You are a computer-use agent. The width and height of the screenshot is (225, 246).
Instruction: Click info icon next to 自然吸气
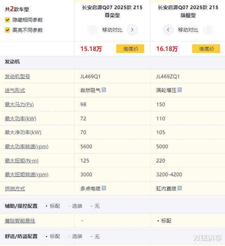(x=104, y=90)
